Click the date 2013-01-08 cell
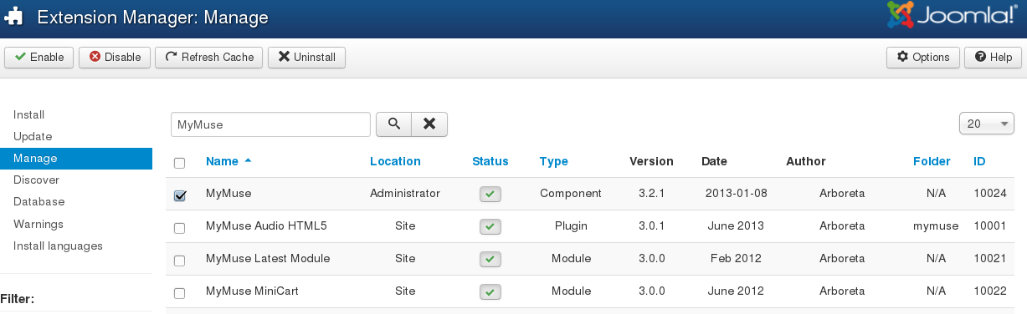 coord(737,193)
